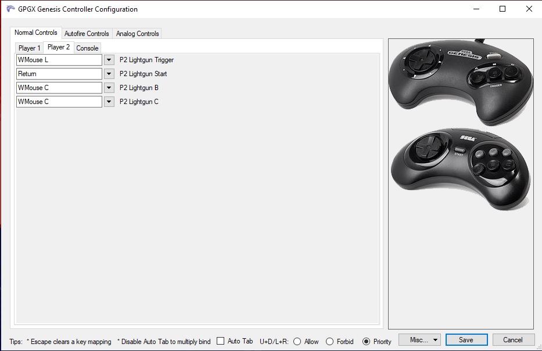Expand the P2 Lightgun B dropdown arrow
This screenshot has width=542, height=351.
coord(109,88)
